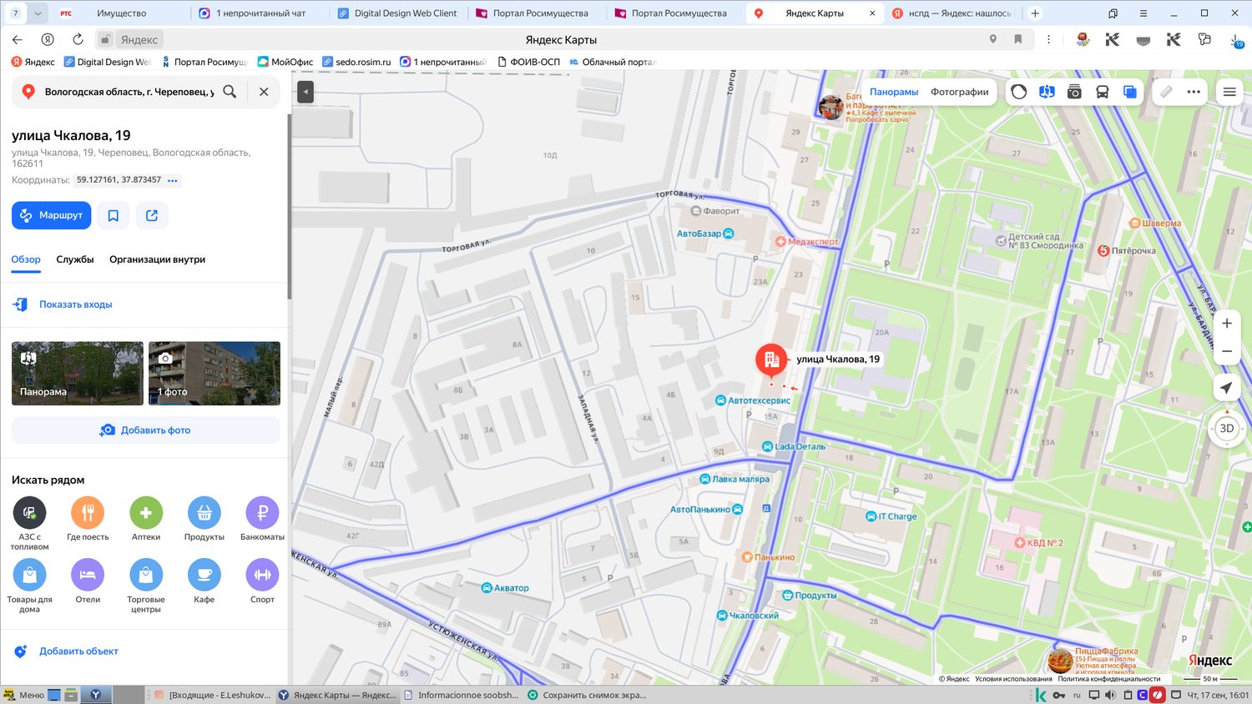Viewport: 1252px width, 704px height.
Task: Click the my location arrow icon
Action: (1226, 388)
